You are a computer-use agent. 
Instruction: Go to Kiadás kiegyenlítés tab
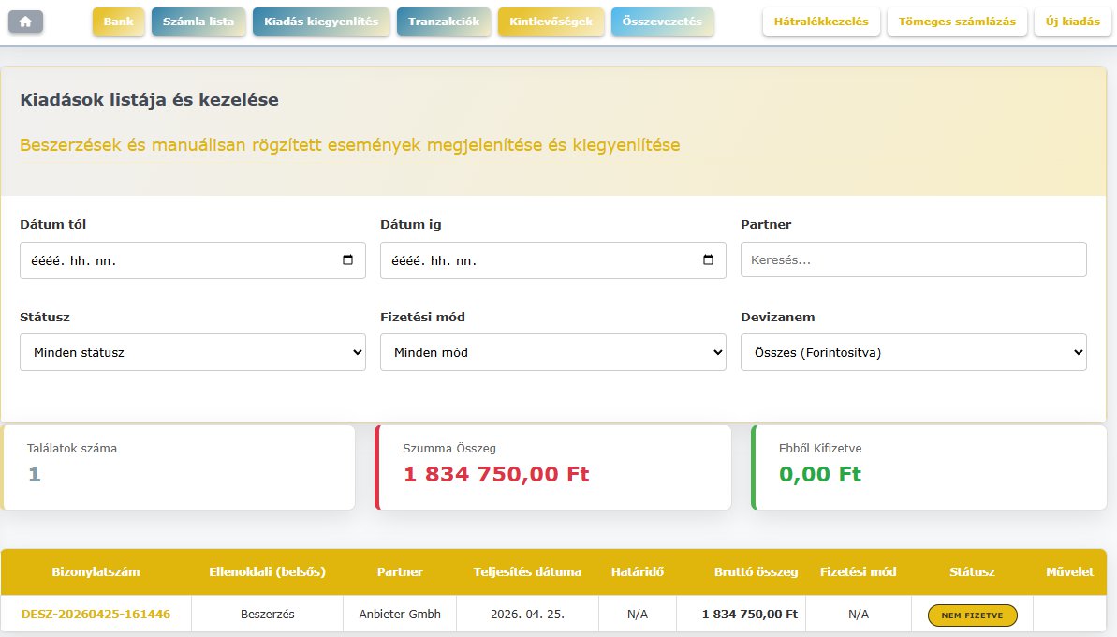321,22
